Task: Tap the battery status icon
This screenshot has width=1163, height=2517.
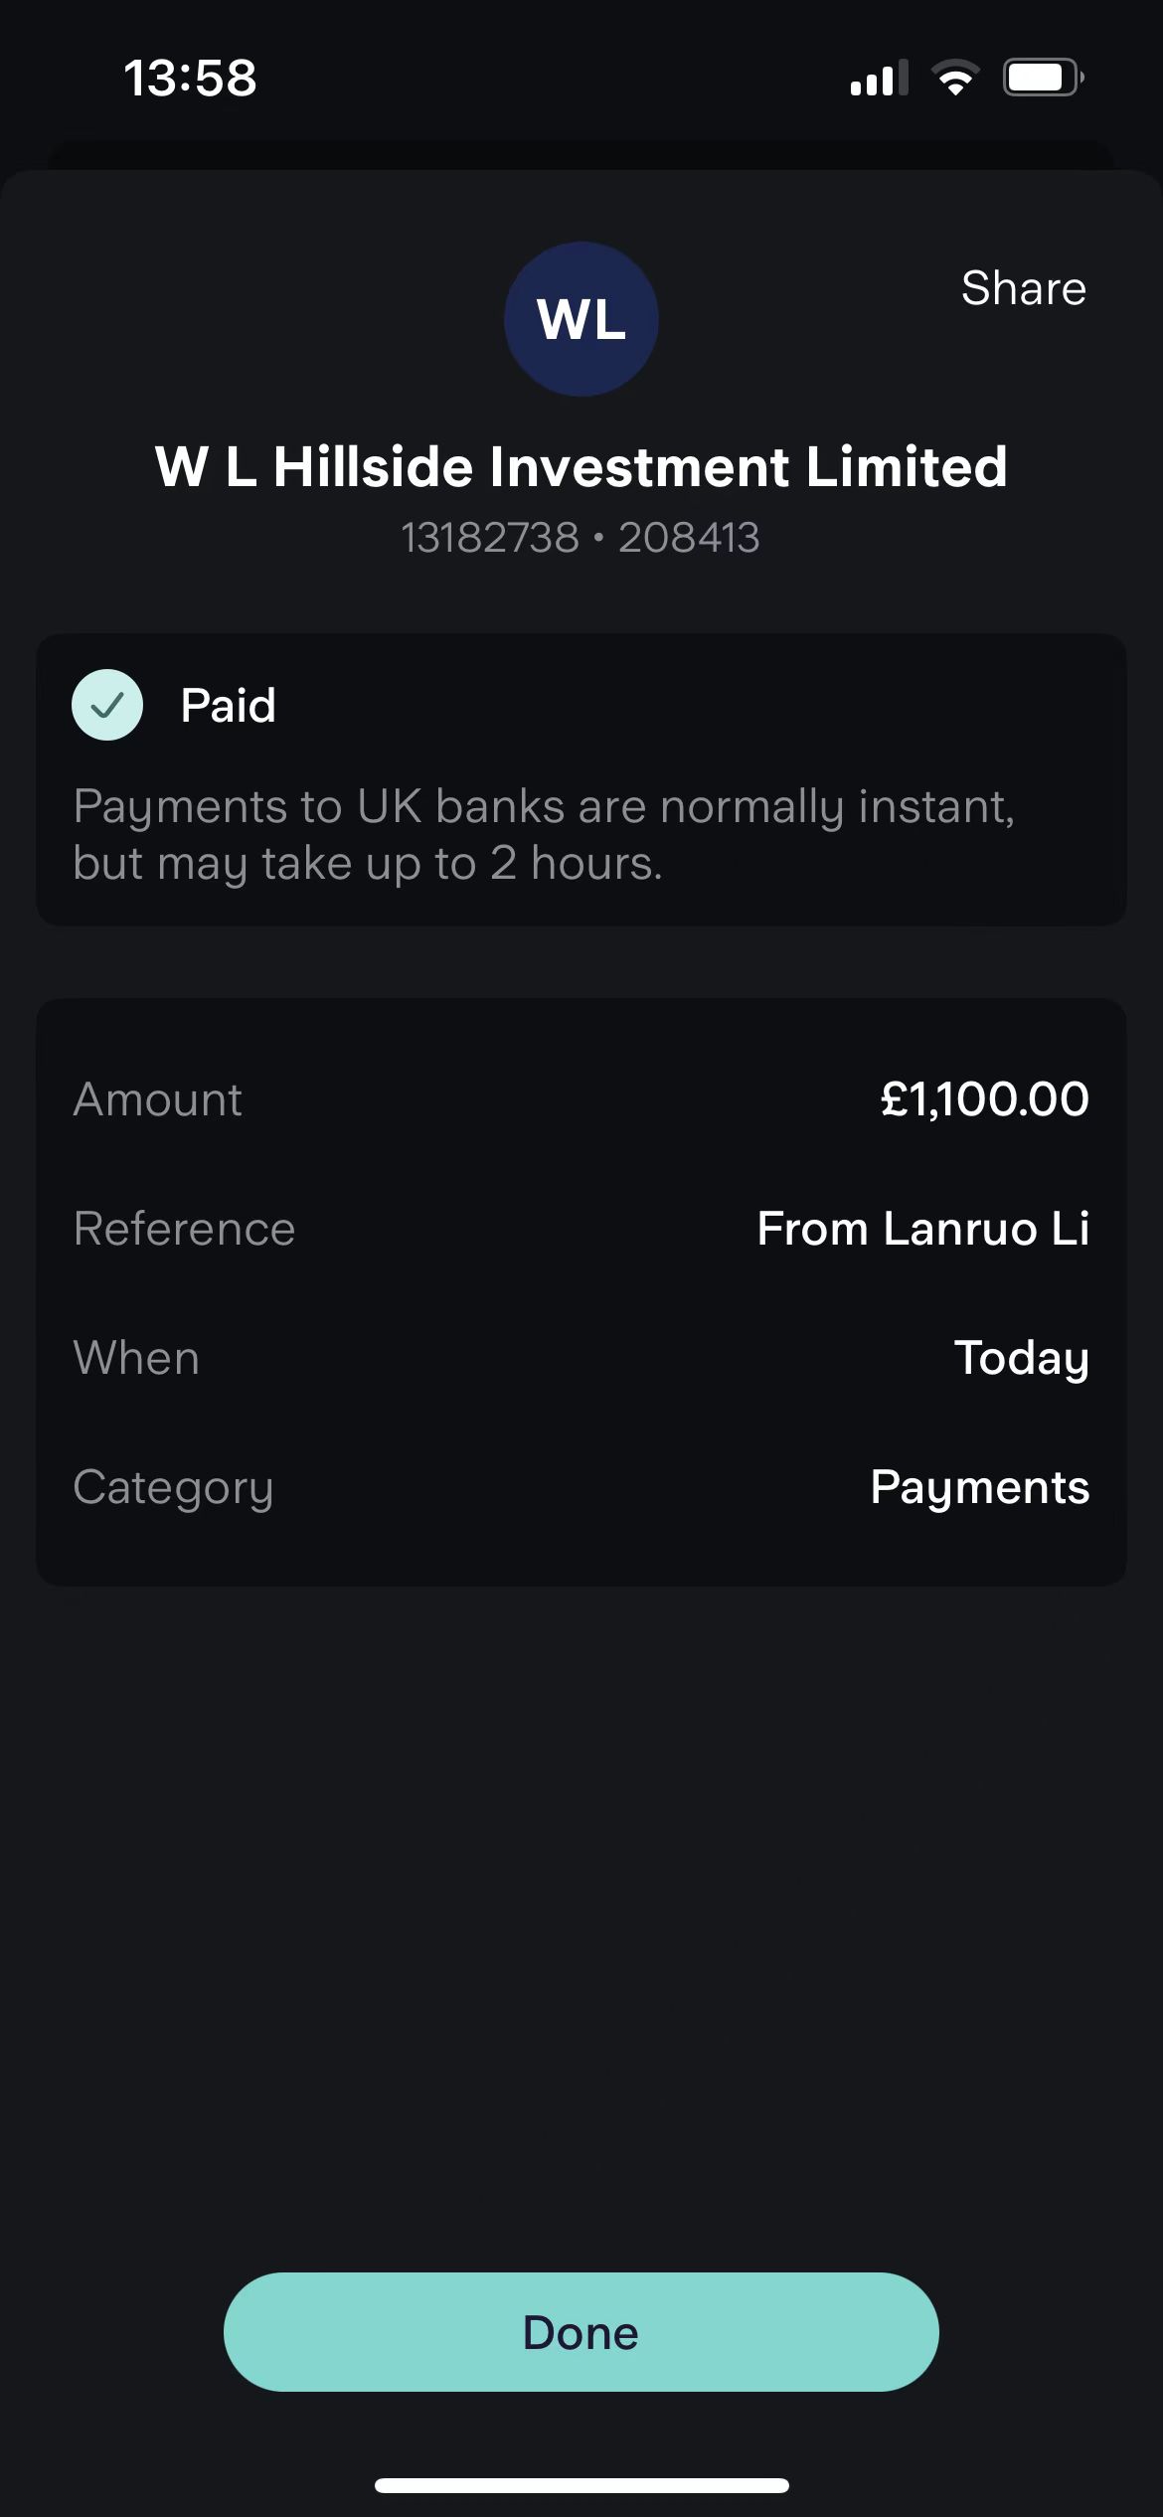Action: point(1042,78)
